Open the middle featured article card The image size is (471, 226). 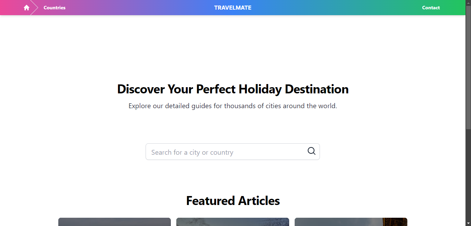click(x=233, y=222)
